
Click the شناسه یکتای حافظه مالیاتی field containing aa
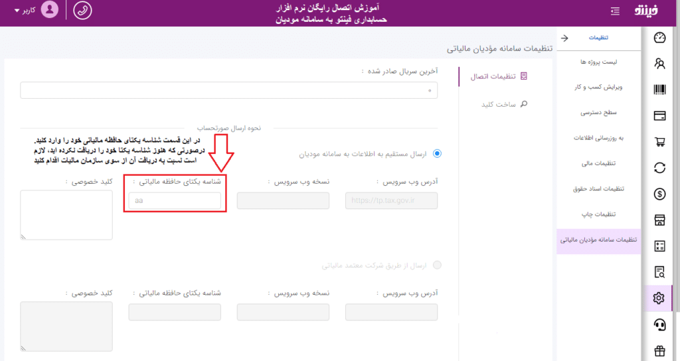pyautogui.click(x=175, y=200)
